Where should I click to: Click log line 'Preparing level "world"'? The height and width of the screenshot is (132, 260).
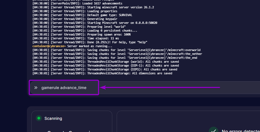(x=79, y=27)
